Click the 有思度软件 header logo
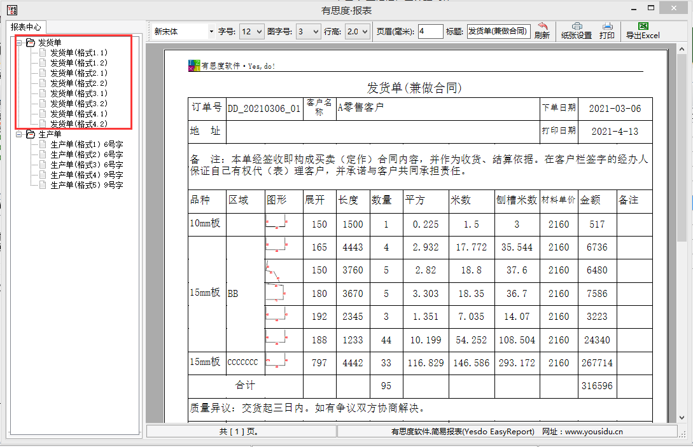Screen dimensions: 693x447 [194, 65]
